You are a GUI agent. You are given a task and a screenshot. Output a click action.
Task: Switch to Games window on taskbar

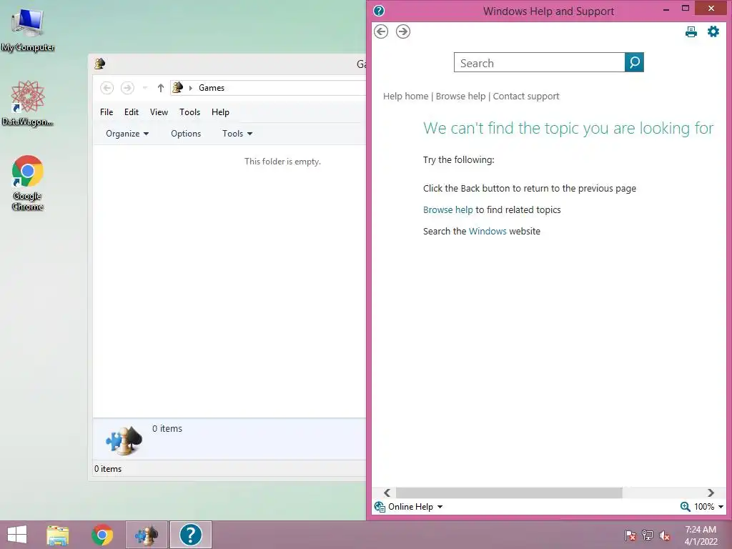146,535
